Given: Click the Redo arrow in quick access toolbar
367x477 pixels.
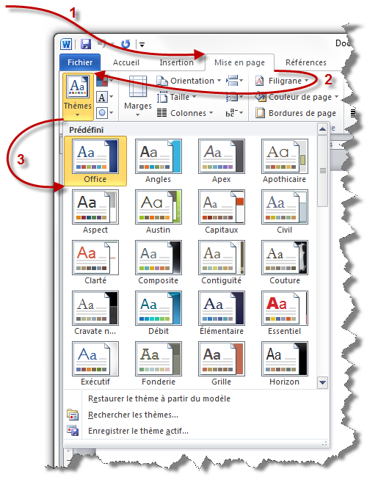Looking at the screenshot, I should 126,45.
